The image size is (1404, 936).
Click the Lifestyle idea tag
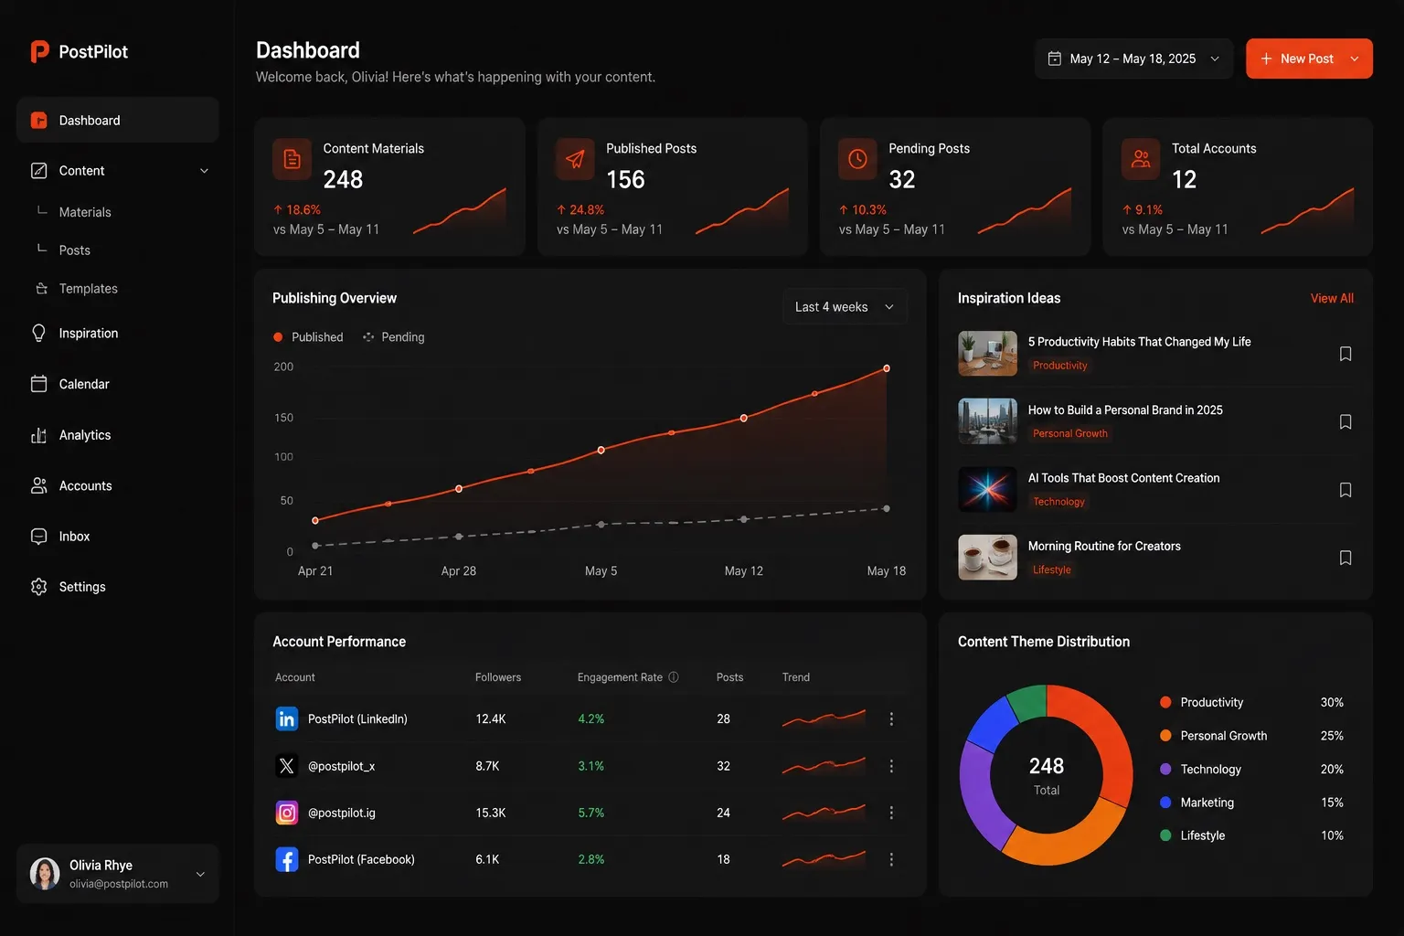click(1051, 569)
